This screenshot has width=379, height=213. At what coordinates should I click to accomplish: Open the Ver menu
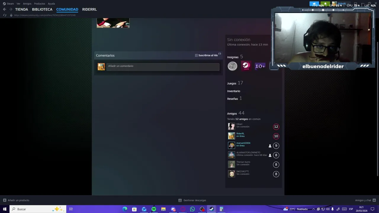tap(18, 4)
